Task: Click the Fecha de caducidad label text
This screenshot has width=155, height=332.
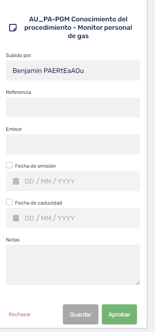Action: point(39,203)
